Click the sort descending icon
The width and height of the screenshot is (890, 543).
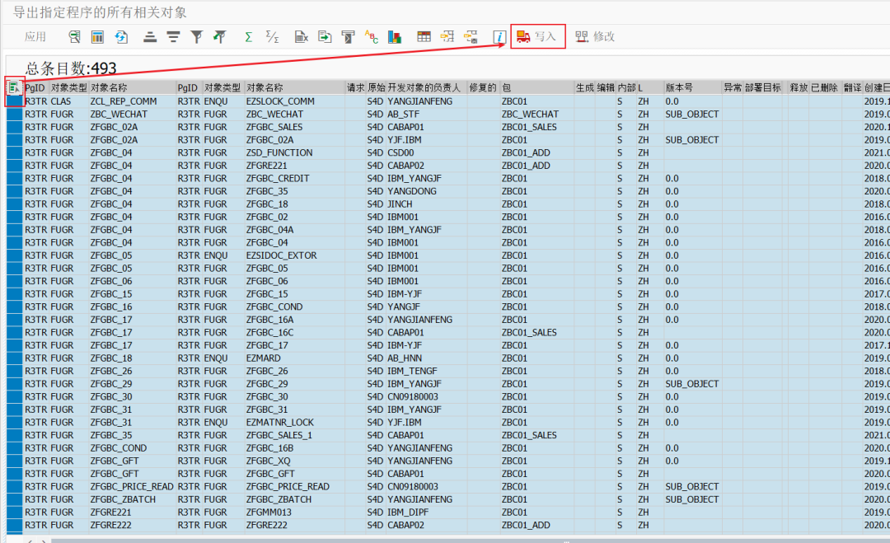(173, 37)
